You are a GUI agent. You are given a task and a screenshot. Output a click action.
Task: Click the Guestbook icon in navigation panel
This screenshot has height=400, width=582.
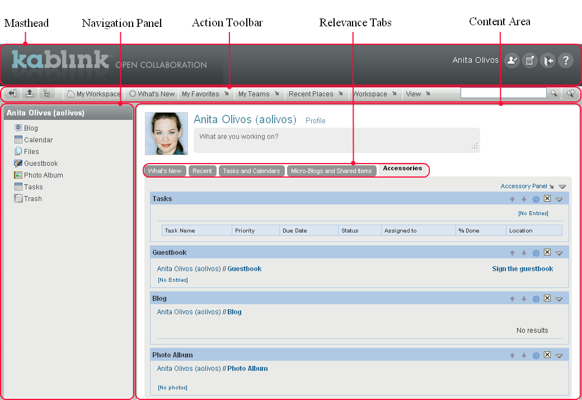[18, 163]
